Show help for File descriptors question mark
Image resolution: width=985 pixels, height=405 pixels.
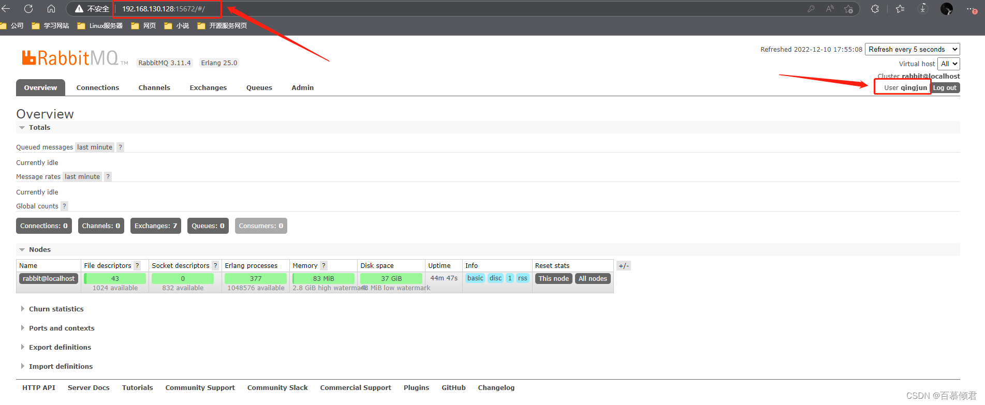[137, 266]
